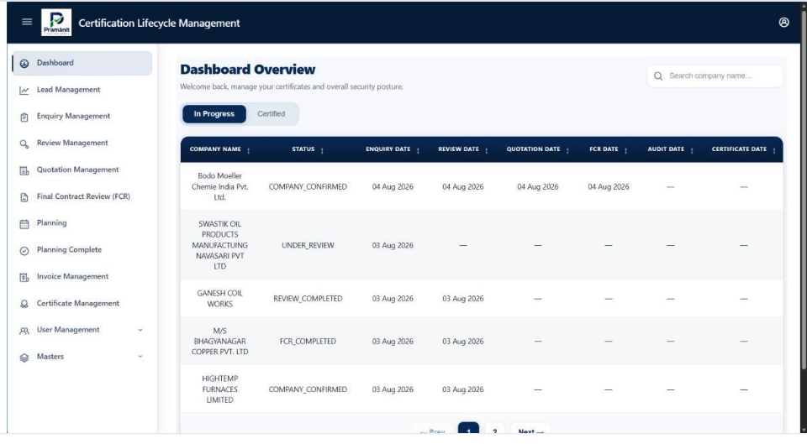Click the Pramanit logo
Image resolution: width=807 pixels, height=444 pixels.
[56, 23]
